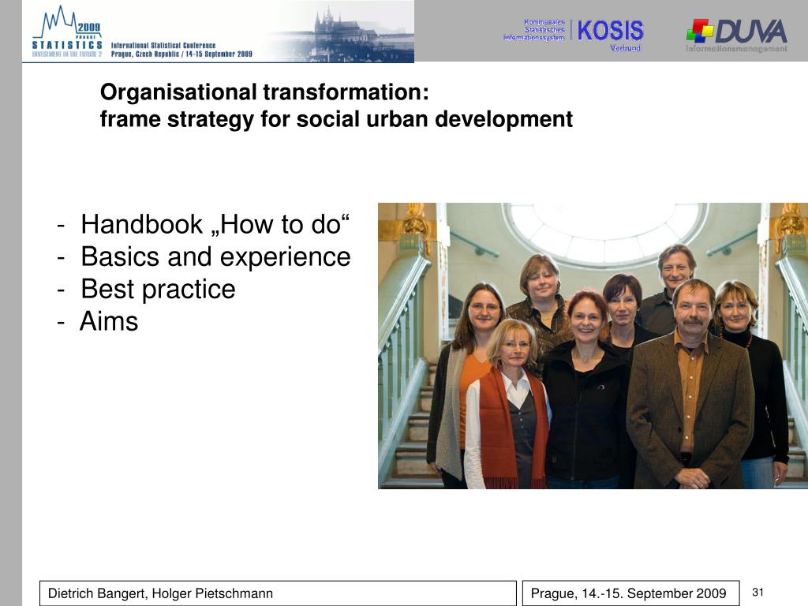This screenshot has height=606, width=808.
Task: Click the DUVA Informationsmanagement logo
Action: pyautogui.click(x=736, y=35)
